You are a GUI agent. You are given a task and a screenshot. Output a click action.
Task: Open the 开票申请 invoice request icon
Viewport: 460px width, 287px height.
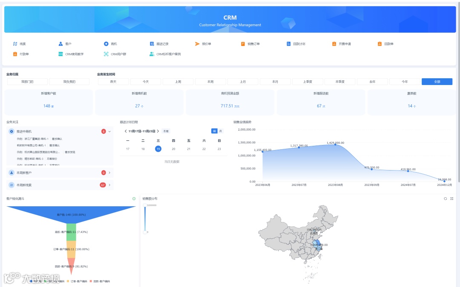tap(334, 44)
